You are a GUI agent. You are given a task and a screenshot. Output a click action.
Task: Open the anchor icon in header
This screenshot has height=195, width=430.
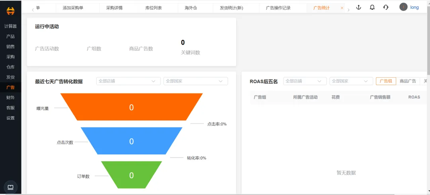[358, 8]
